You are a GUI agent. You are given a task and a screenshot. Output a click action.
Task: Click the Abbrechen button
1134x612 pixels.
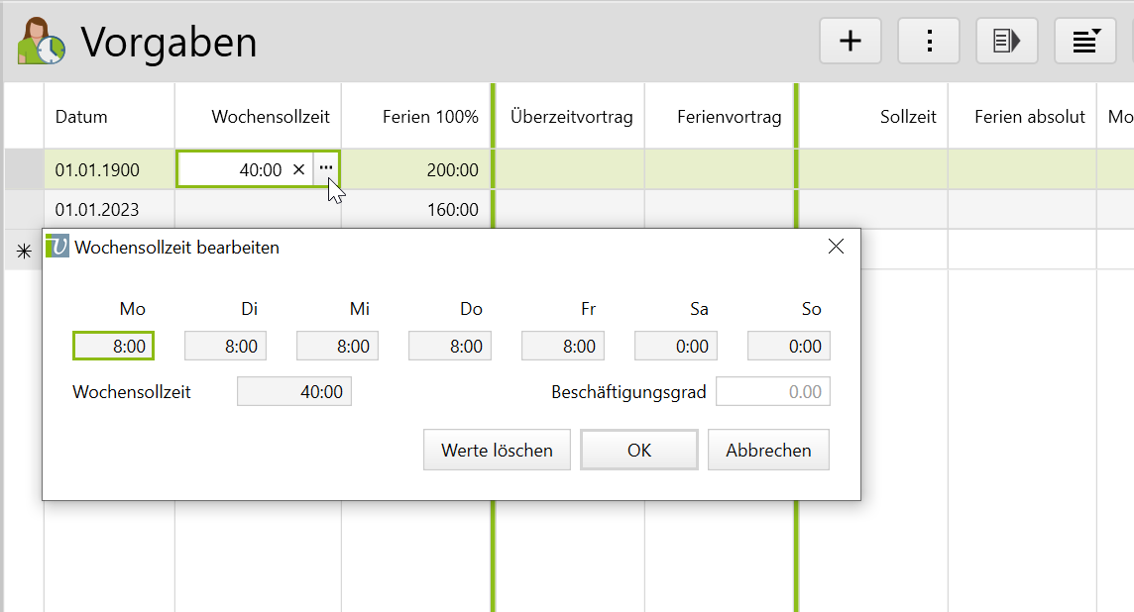(768, 450)
